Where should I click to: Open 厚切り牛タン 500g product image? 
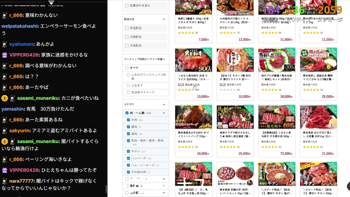click(319, 174)
